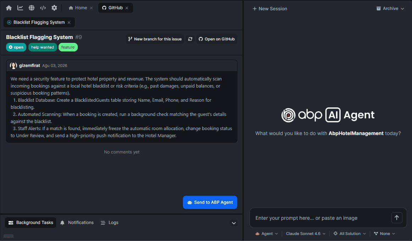Submit prompt with up arrow icon

[x=397, y=218]
